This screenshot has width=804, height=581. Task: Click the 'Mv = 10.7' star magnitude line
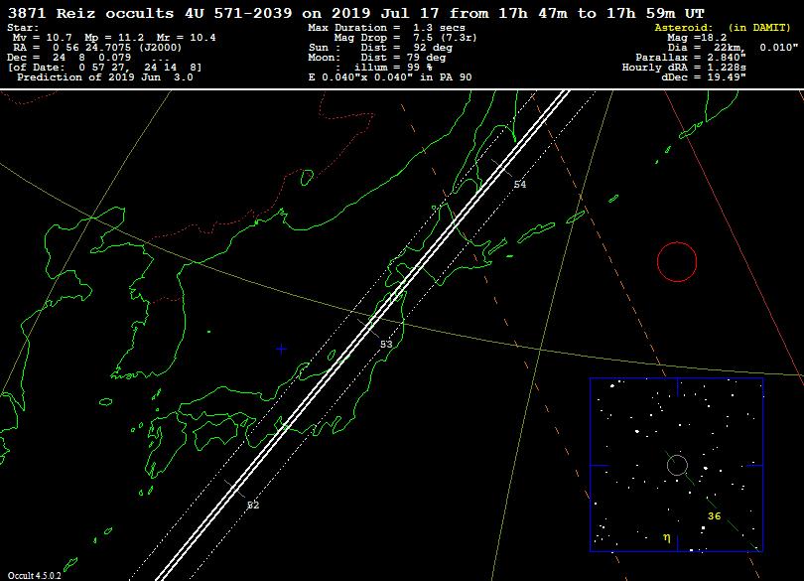click(x=114, y=38)
